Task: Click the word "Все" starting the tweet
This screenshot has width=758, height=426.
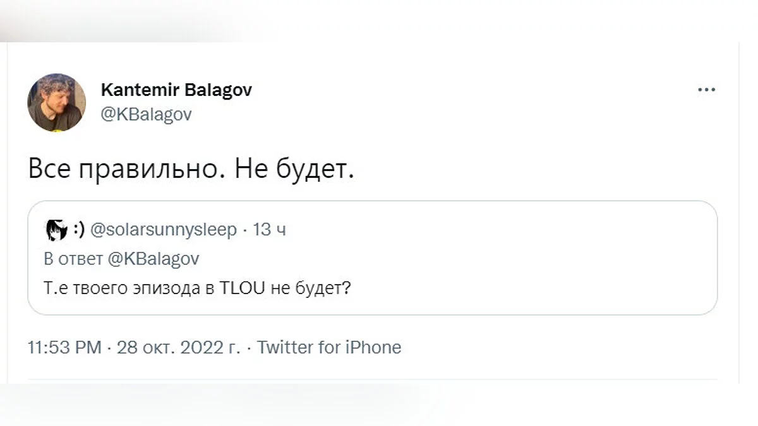Action: coord(50,170)
